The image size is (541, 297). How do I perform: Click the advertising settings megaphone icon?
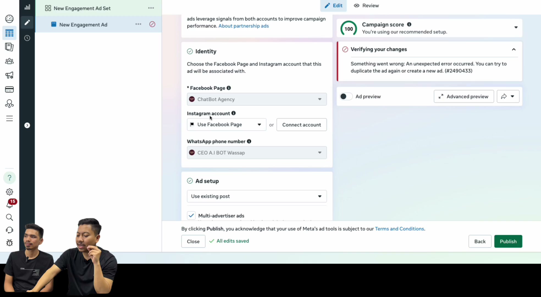pos(9,75)
